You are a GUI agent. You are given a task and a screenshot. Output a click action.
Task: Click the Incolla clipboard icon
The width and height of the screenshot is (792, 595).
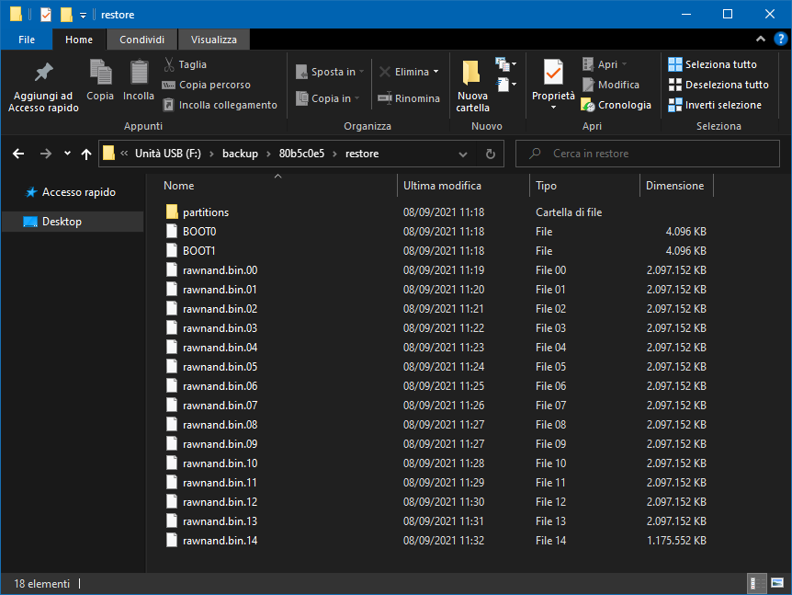139,72
